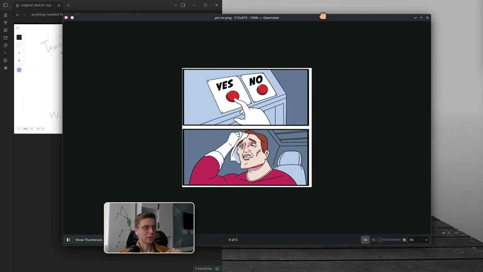
Task: Navigate back in the Obsidian note
Action: tap(18, 15)
